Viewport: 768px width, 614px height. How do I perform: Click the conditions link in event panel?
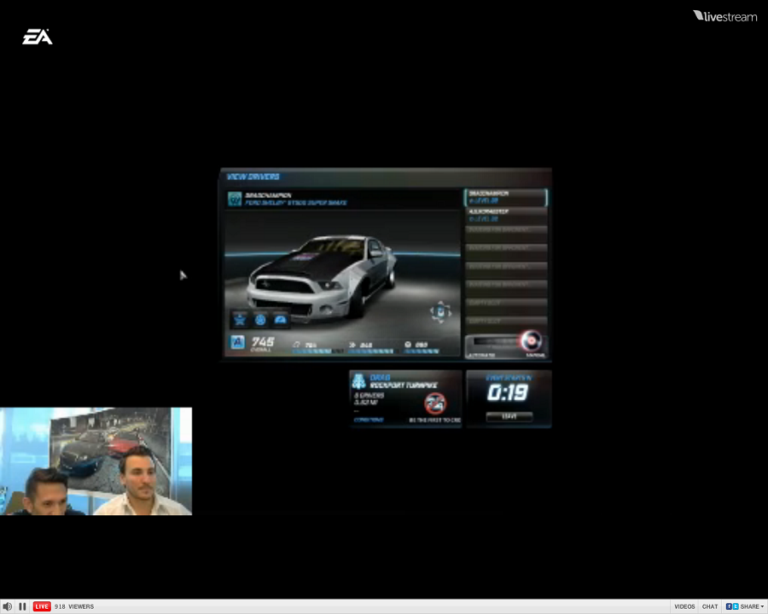369,420
